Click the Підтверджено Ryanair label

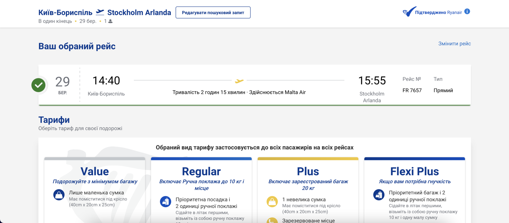point(438,13)
